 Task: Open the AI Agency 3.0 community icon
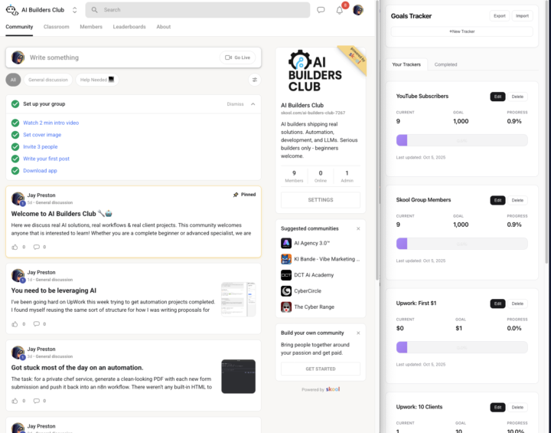pos(286,243)
